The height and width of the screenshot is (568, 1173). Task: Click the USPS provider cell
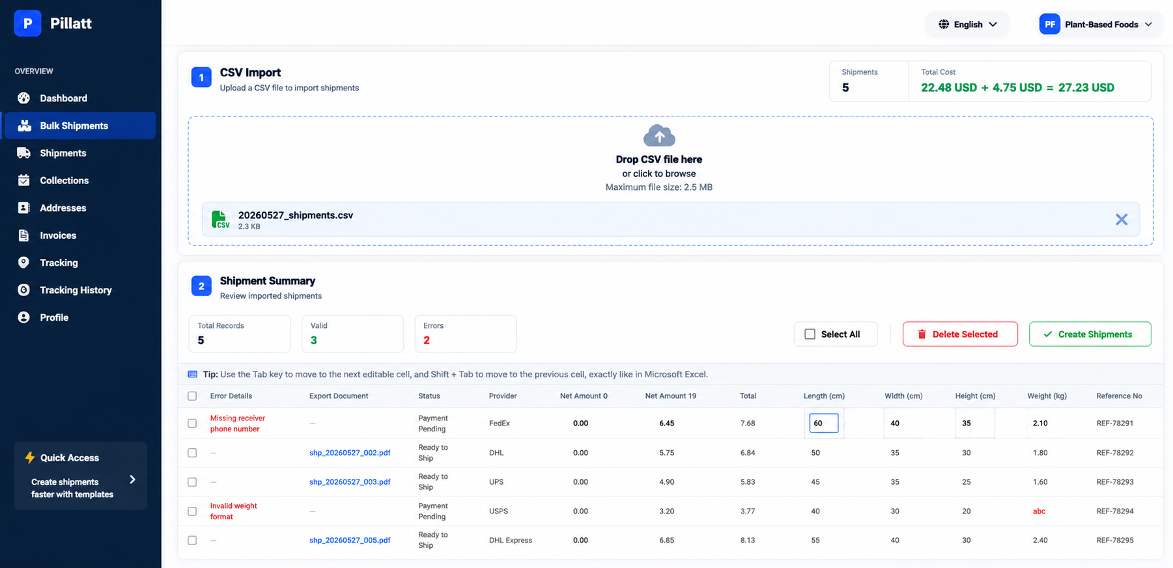click(498, 511)
